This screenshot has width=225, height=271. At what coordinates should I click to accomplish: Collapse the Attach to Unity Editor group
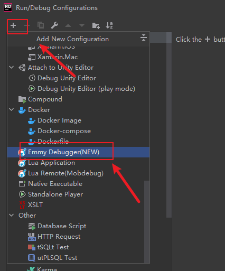pyautogui.click(x=12, y=68)
